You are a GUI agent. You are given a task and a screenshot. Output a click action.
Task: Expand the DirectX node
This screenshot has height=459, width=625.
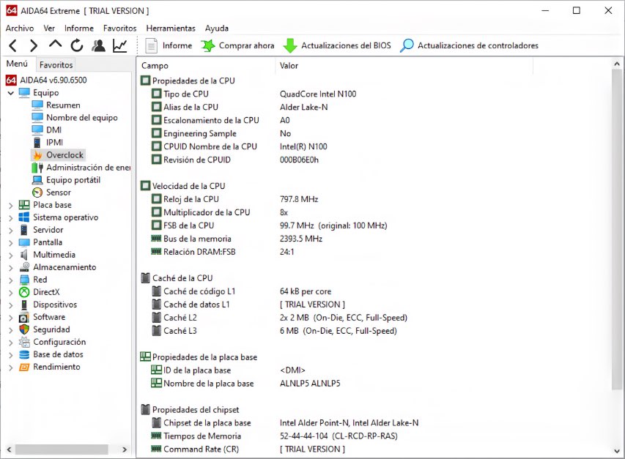pyautogui.click(x=11, y=293)
